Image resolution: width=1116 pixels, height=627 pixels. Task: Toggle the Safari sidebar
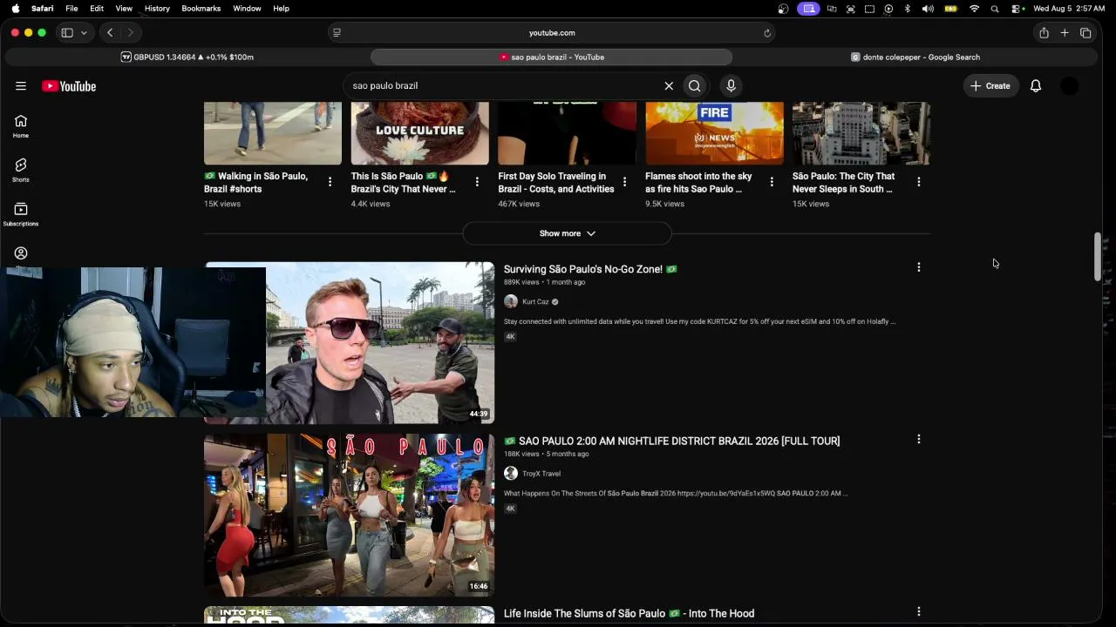pyautogui.click(x=67, y=33)
